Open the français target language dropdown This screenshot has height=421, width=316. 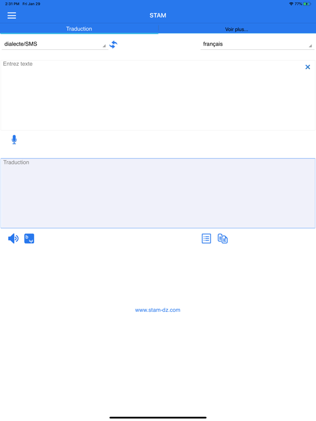[x=257, y=44]
